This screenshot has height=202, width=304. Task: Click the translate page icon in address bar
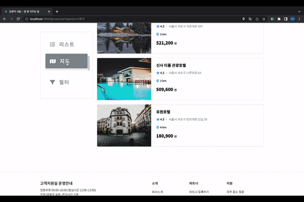tap(250, 19)
